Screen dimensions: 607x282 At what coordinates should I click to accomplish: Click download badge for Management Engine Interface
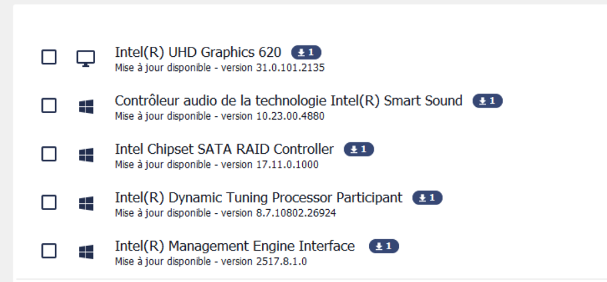coord(384,246)
